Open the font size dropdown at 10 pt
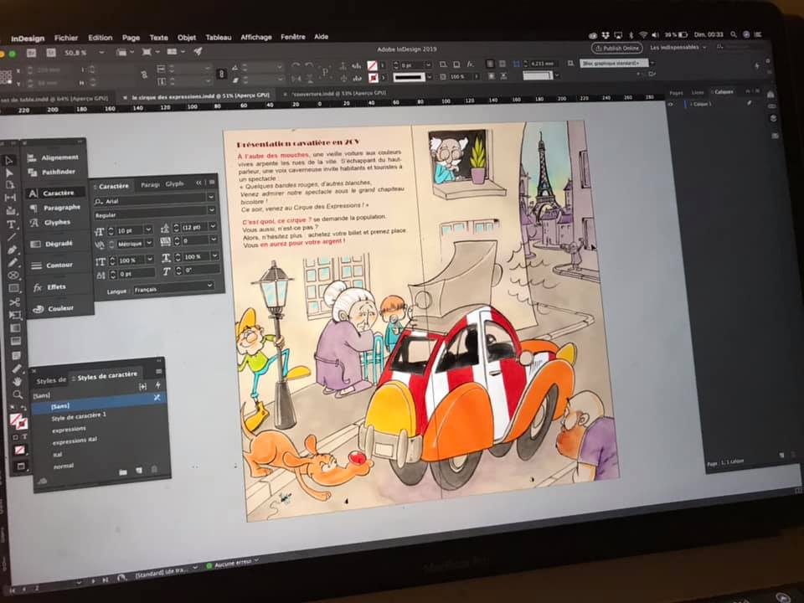The width and height of the screenshot is (804, 603). click(x=148, y=229)
